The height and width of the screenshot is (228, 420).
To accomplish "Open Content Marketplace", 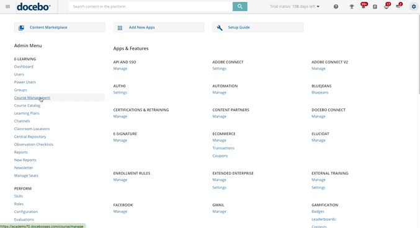I will 60,27.
